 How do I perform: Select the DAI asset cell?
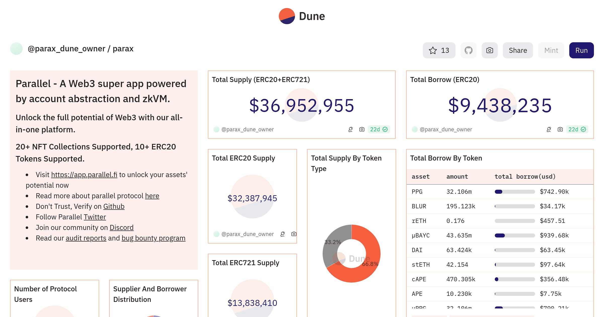coord(417,250)
